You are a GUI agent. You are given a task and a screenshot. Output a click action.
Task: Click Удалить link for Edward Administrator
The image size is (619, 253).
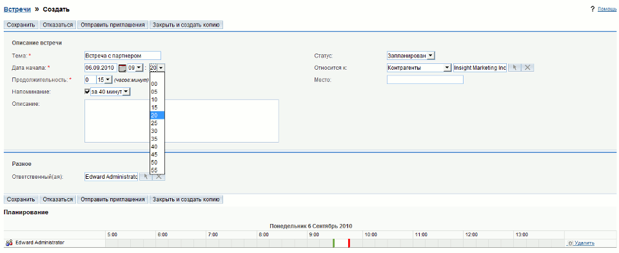pos(585,243)
